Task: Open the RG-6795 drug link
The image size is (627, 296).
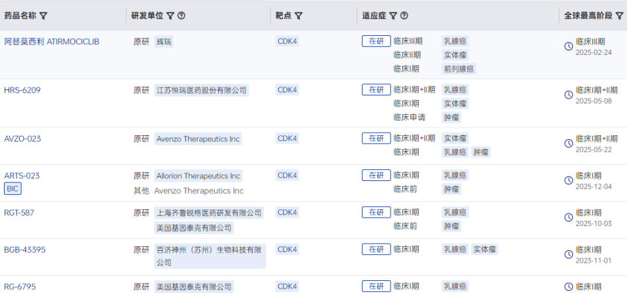Action: (19, 286)
